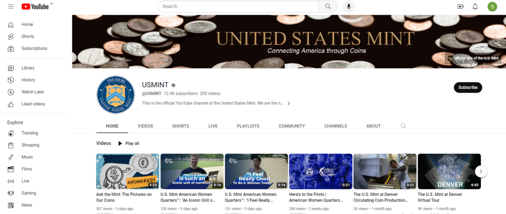Open the notifications bell
Viewport: 506px width, 214px height.
point(475,6)
